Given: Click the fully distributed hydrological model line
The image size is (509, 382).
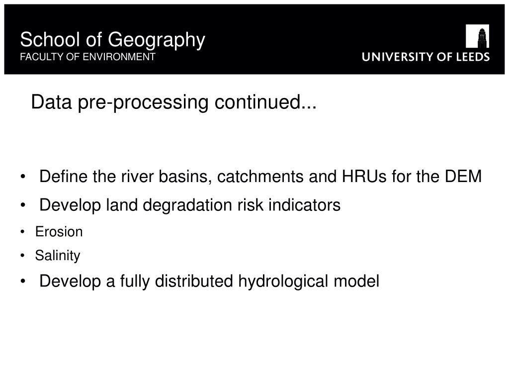Looking at the screenshot, I should [209, 281].
